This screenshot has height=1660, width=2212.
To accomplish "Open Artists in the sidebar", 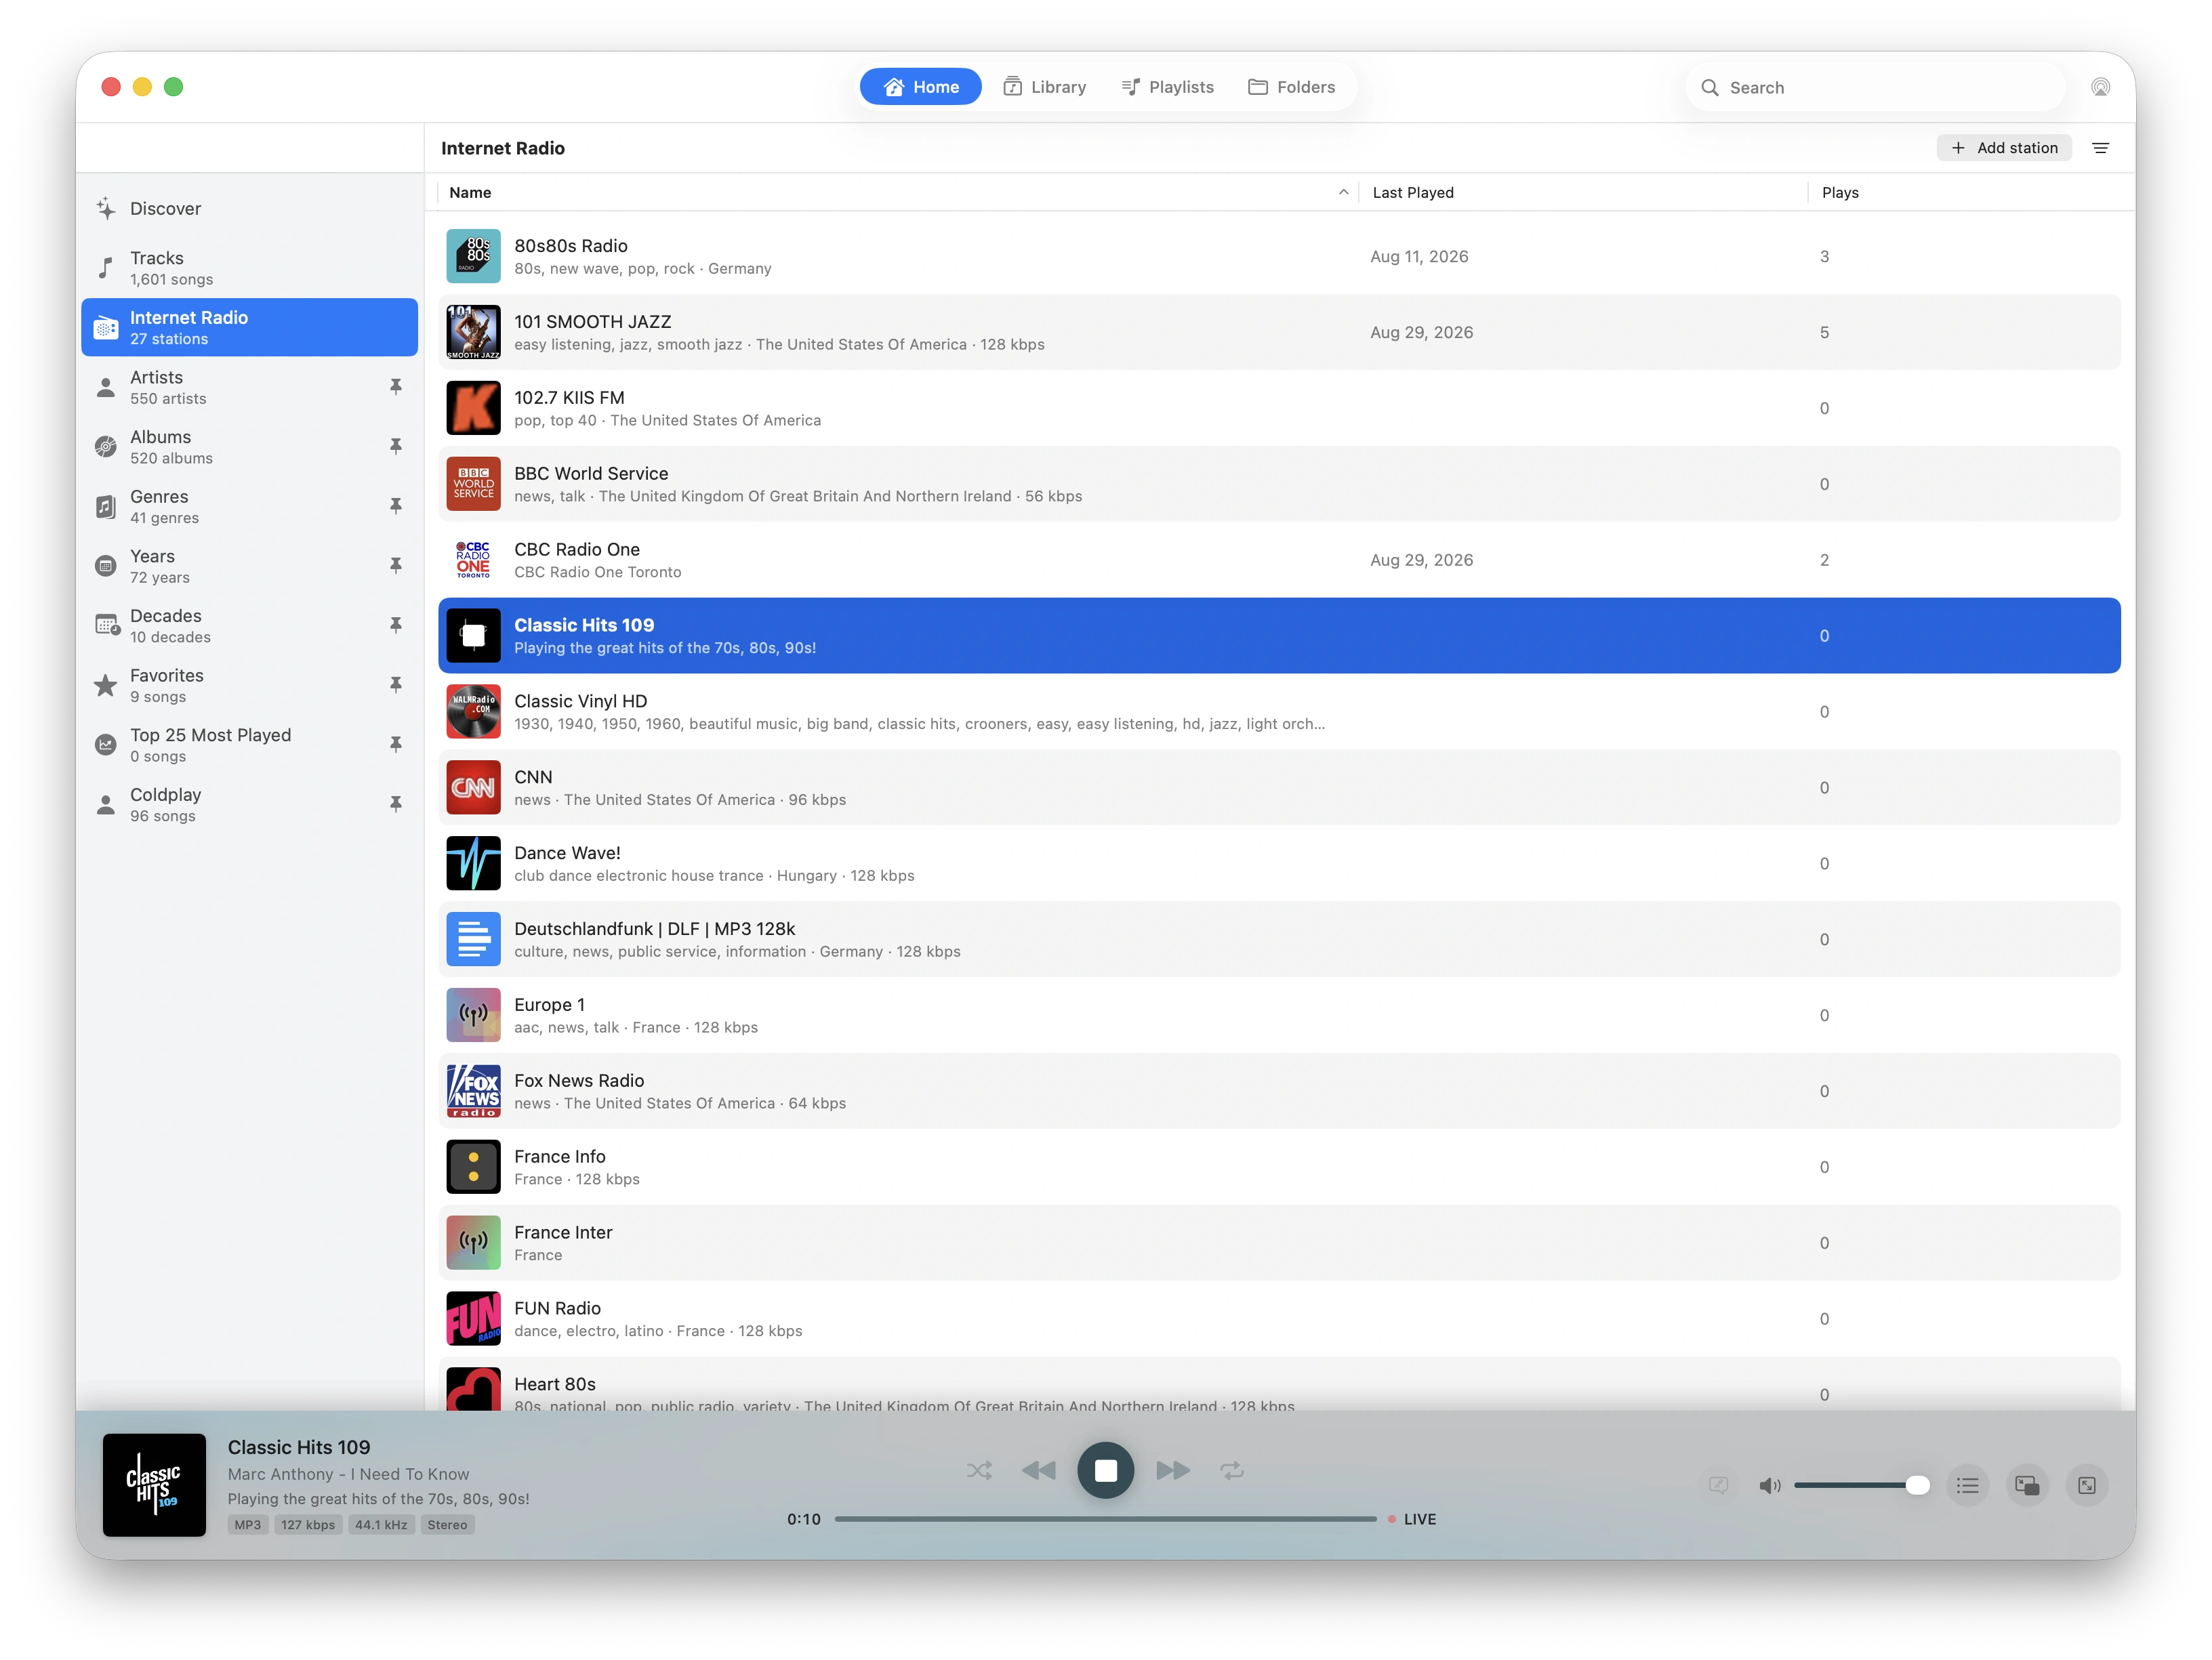I will click(x=249, y=387).
